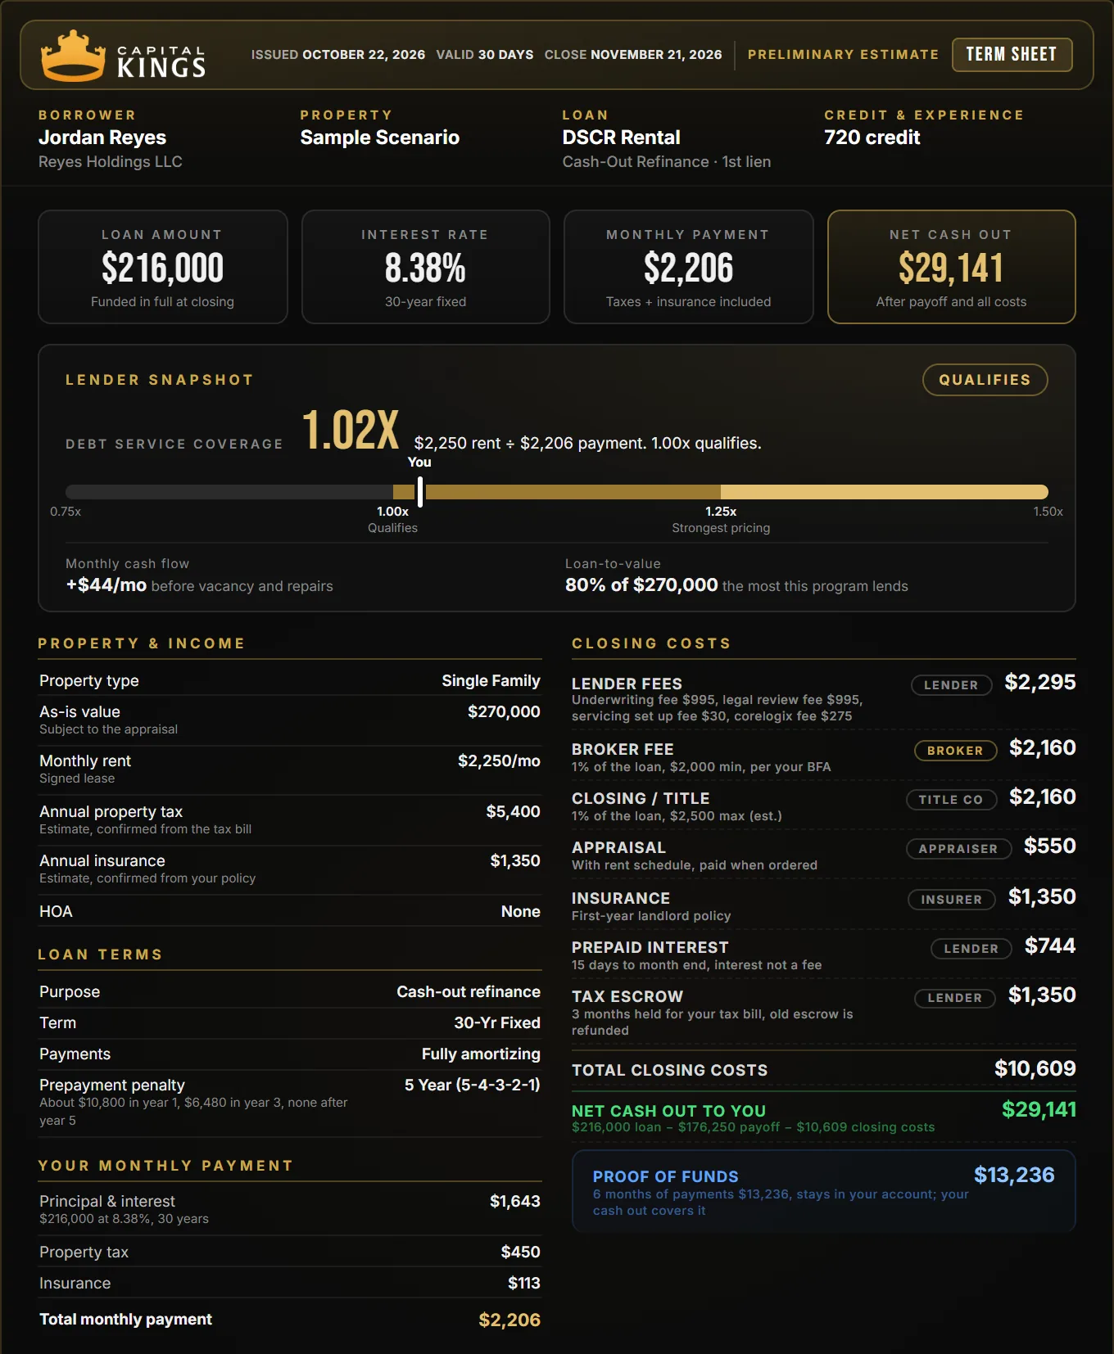Select the Interest Rate 8.38% card
Screen dimensions: 1114x1354
click(426, 267)
